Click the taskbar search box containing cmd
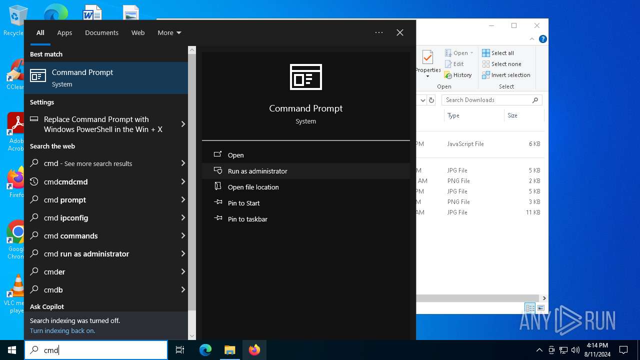The width and height of the screenshot is (640, 360). click(x=96, y=350)
